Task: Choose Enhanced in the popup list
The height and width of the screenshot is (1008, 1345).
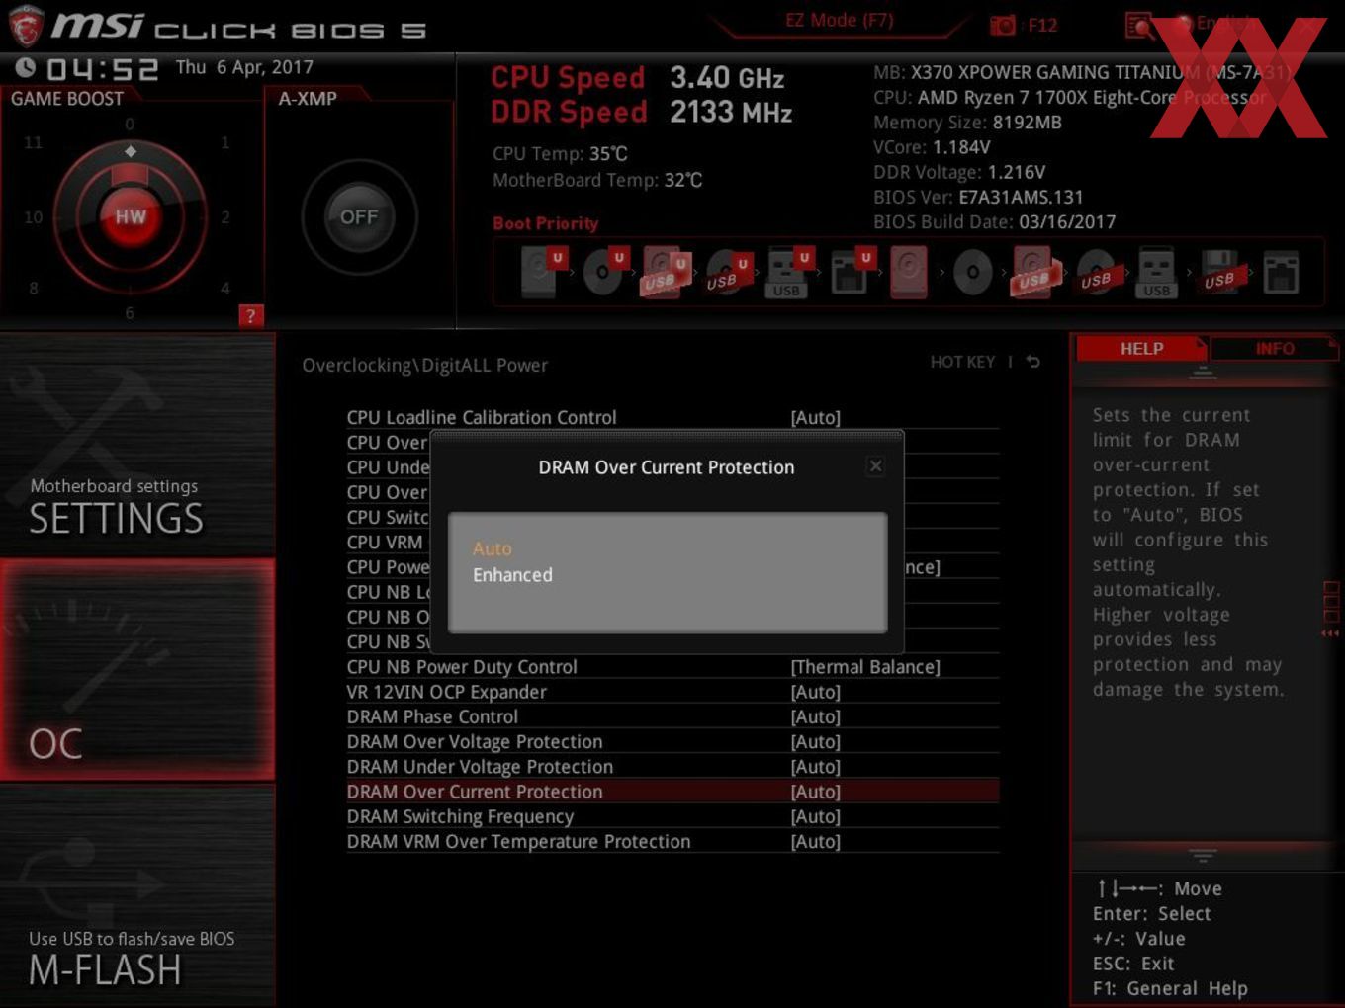Action: [512, 575]
